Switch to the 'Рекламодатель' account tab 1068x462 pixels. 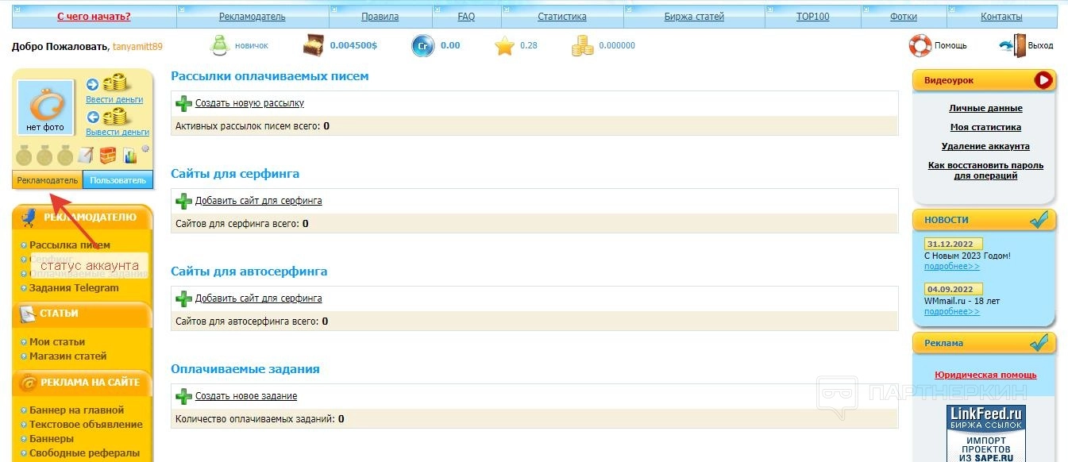[48, 180]
